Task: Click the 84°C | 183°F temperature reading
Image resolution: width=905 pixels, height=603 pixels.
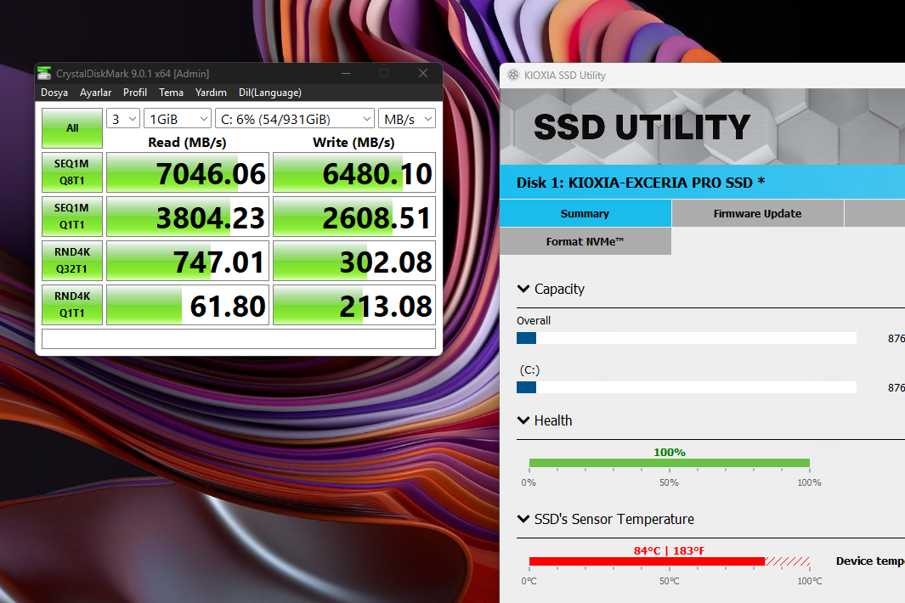Action: click(669, 550)
